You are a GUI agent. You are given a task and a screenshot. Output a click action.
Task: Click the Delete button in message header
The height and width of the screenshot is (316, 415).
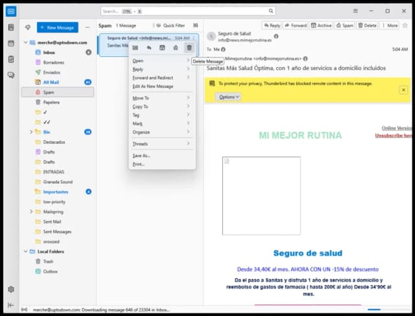pyautogui.click(x=367, y=25)
